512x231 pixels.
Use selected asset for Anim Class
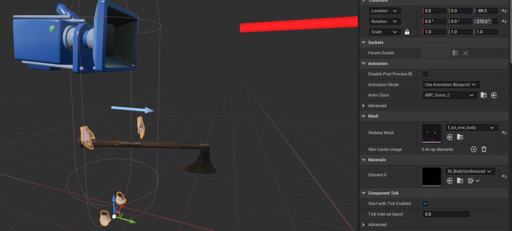[494, 95]
